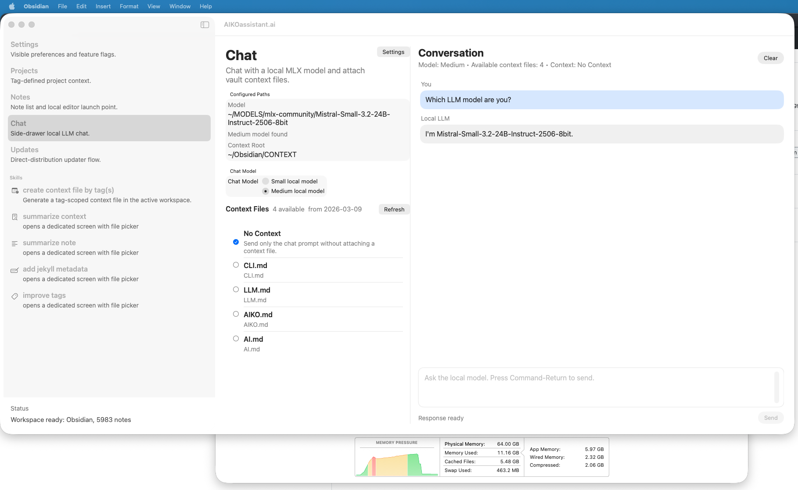The image size is (798, 490).
Task: Select AIKO.md as the context file
Action: click(236, 314)
